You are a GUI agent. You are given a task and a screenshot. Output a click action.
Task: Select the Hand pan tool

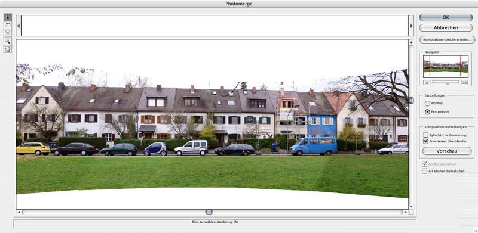point(8,49)
